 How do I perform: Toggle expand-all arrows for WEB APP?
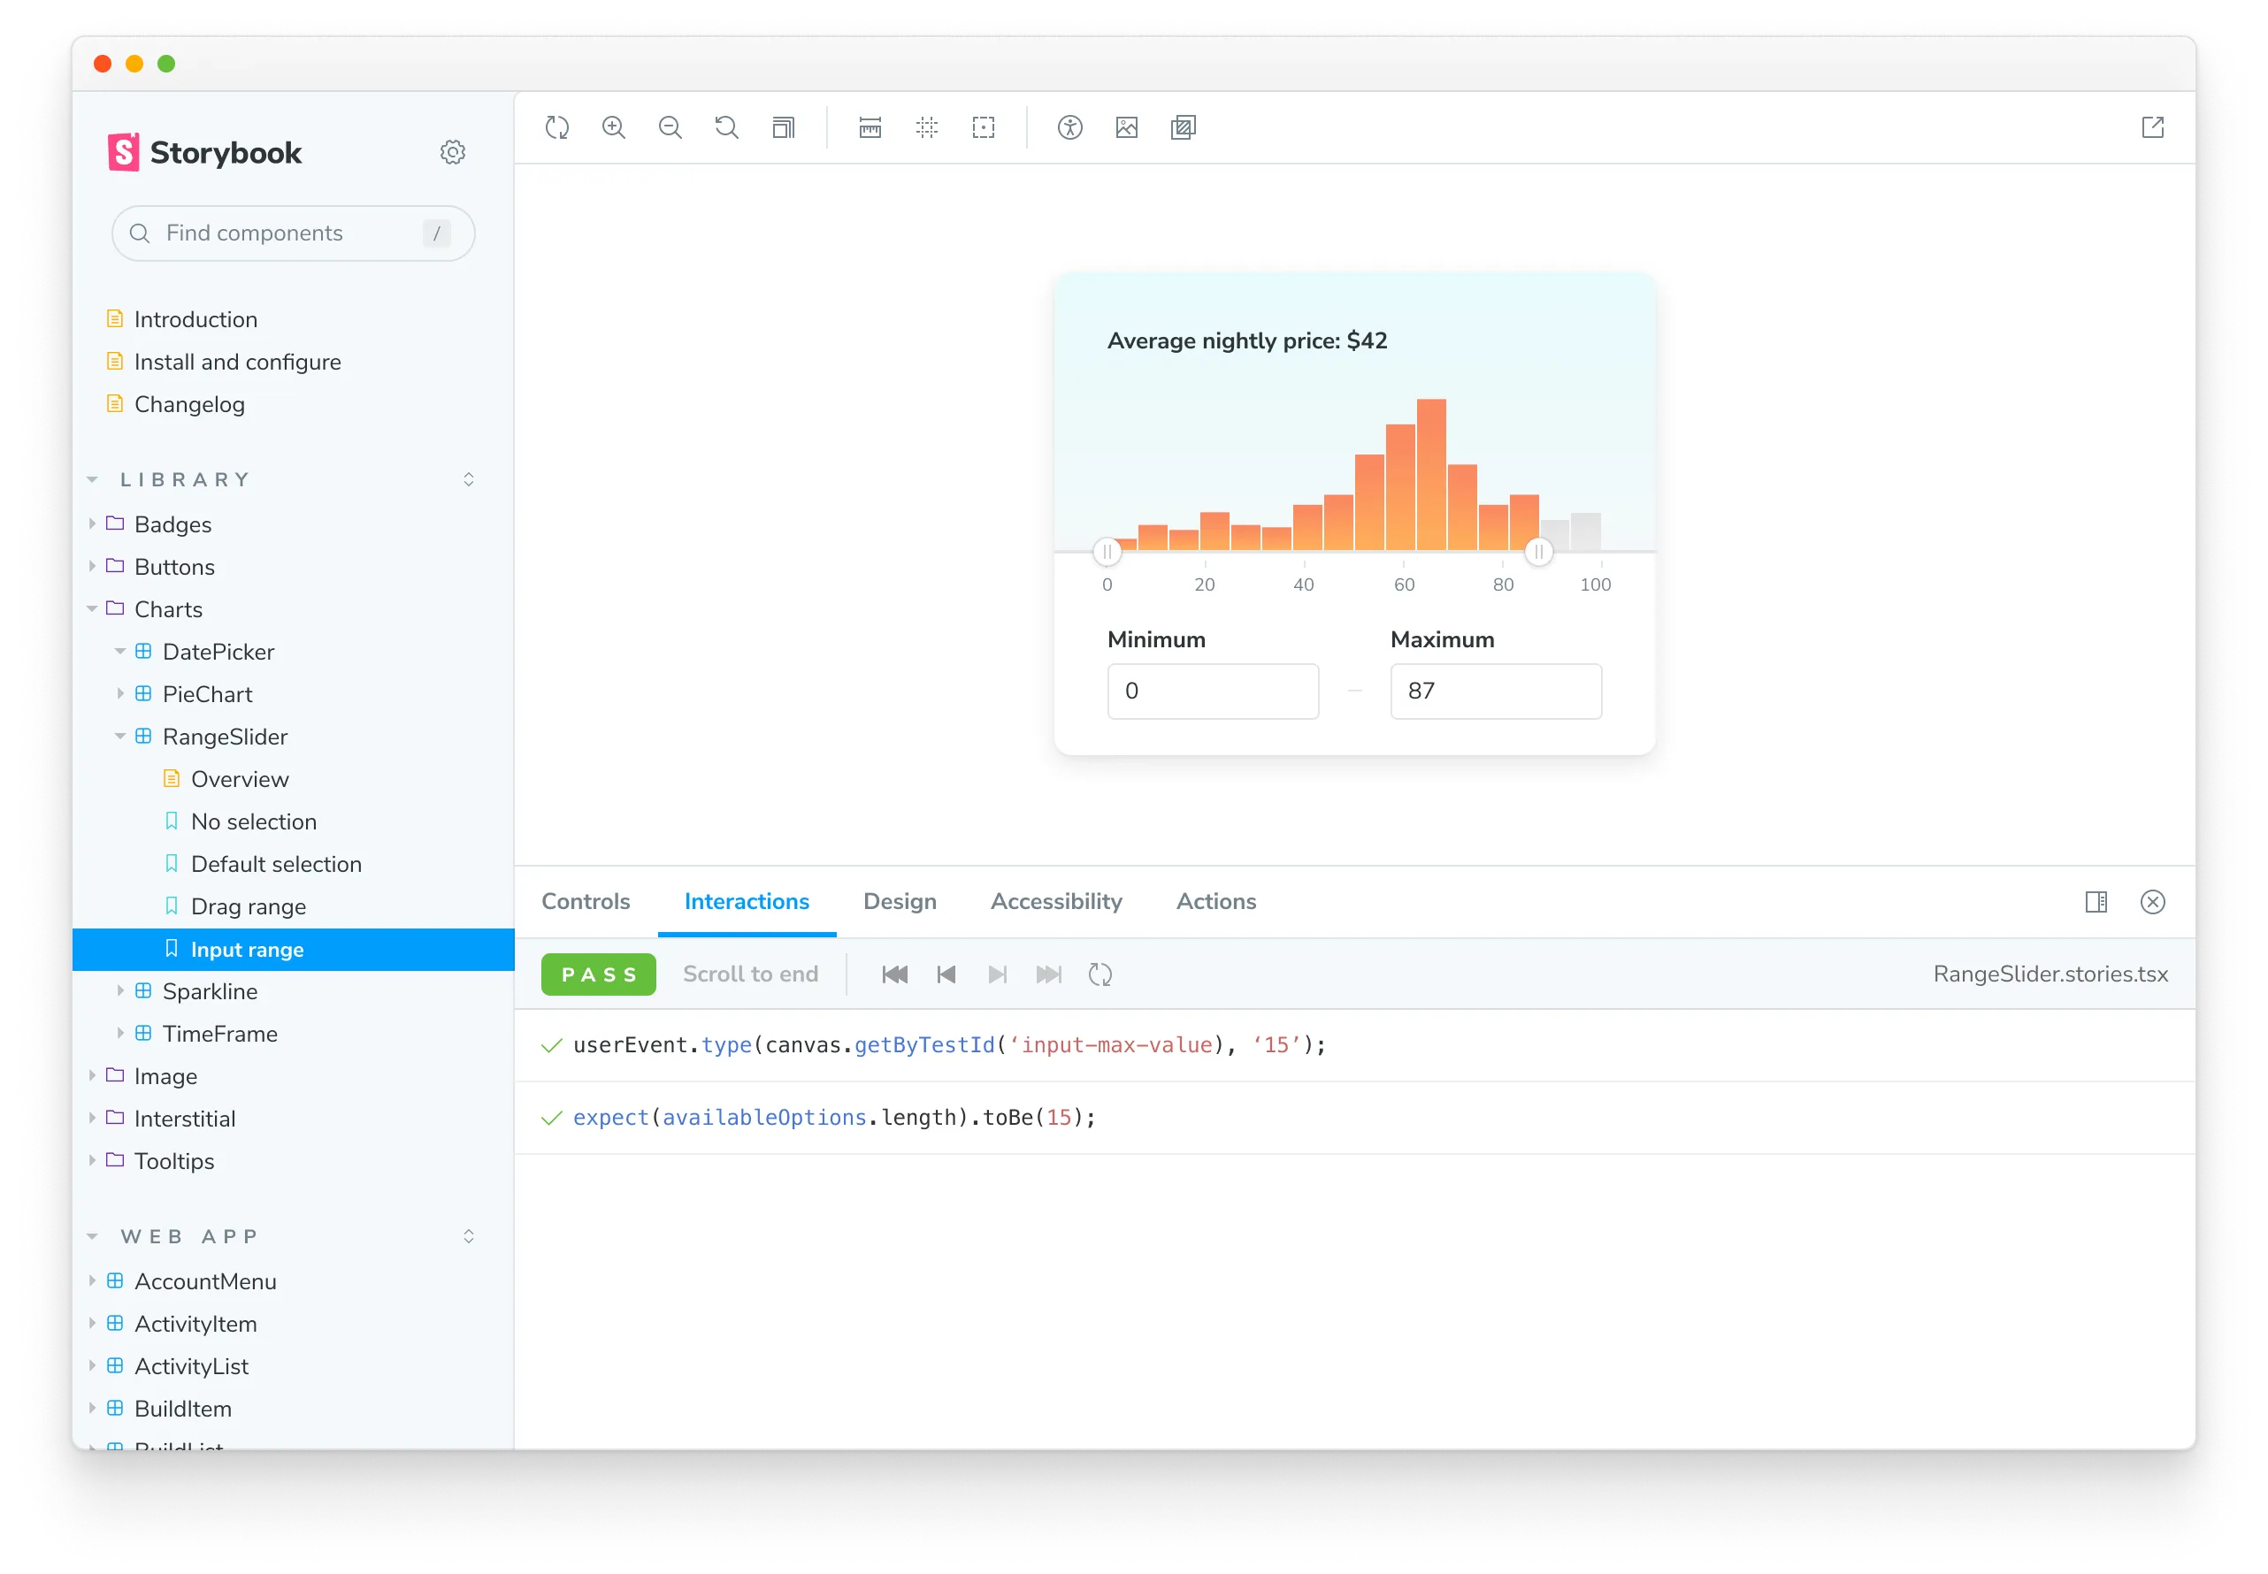pyautogui.click(x=469, y=1237)
